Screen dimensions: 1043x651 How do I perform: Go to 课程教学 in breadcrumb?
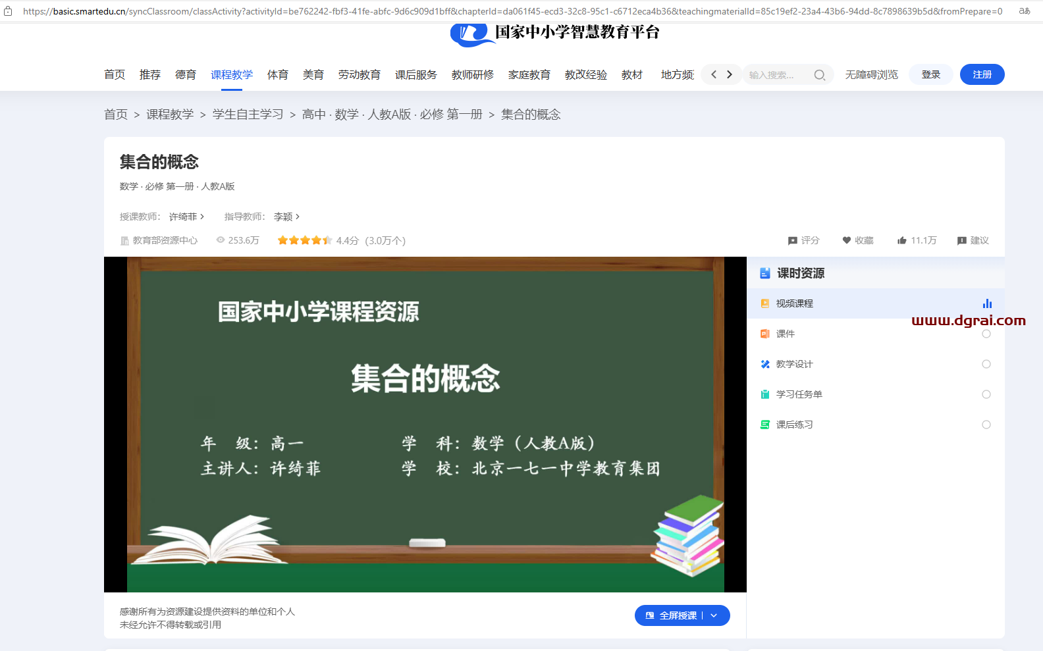(x=170, y=115)
